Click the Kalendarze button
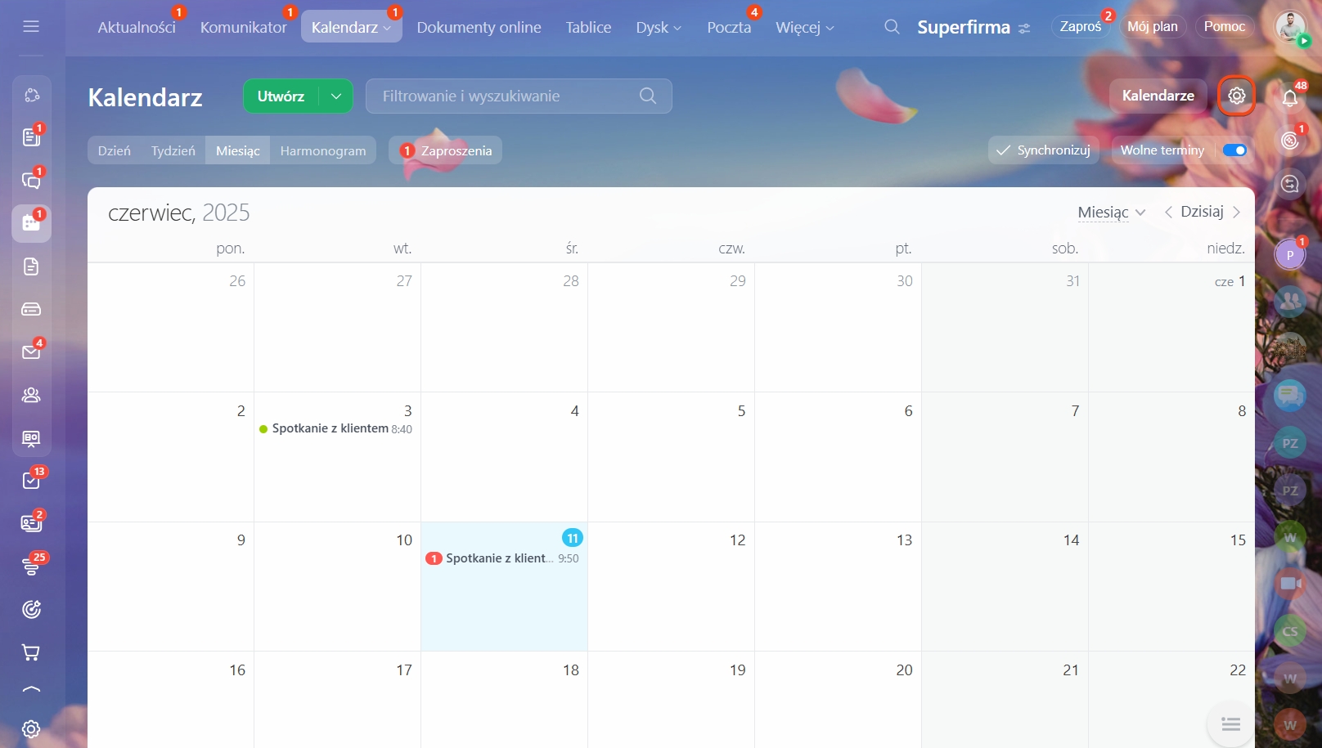This screenshot has width=1322, height=748. point(1158,96)
